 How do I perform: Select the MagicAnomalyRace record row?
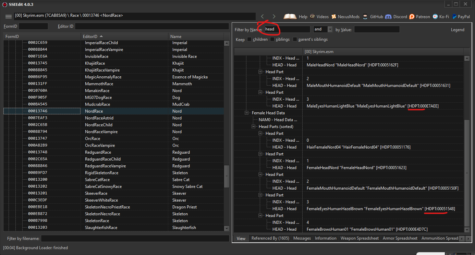click(x=113, y=77)
